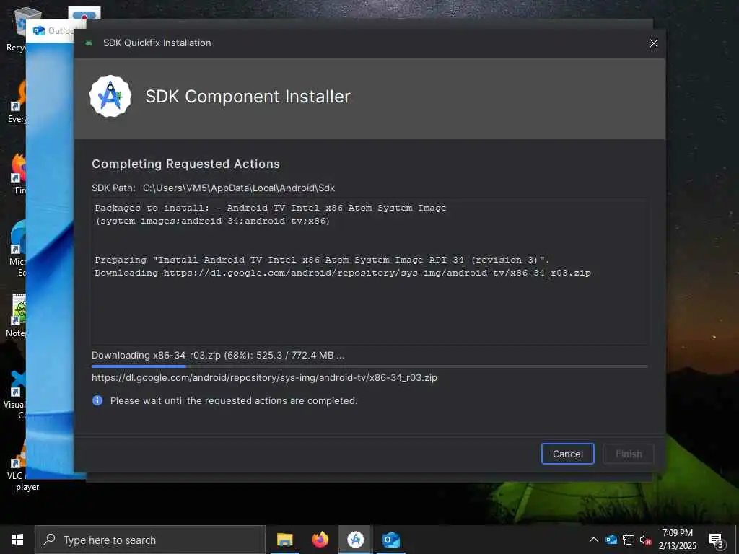Click the SDK Path text C:\Users\VM5\AppData\Local\Android\Sdk
The height and width of the screenshot is (554, 739).
pyautogui.click(x=238, y=188)
